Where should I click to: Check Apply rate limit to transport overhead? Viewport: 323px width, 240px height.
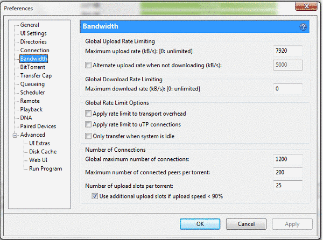(88, 114)
